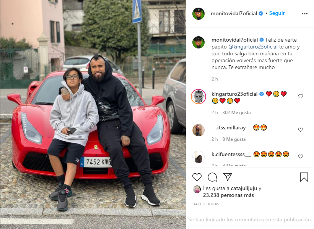314x229 pixels.
Task: Open catajulijuju liker profile
Action: (244, 188)
